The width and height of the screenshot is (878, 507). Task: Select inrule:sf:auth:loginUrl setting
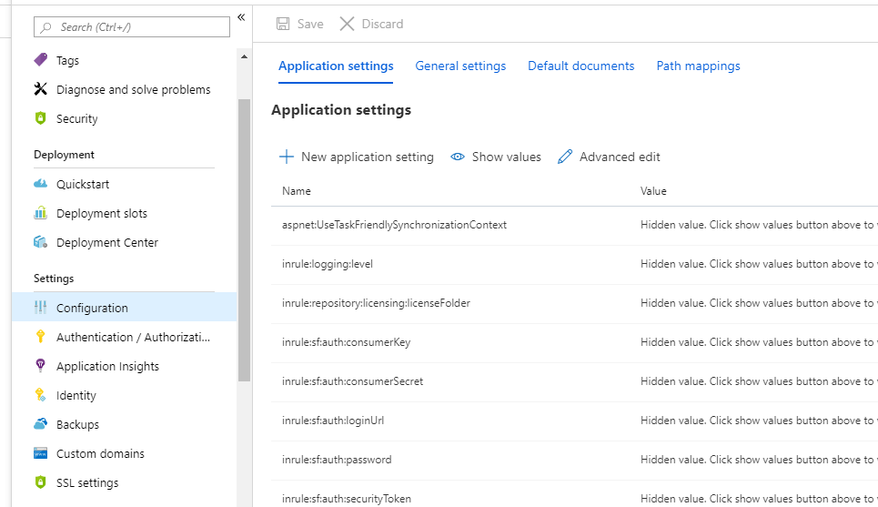pyautogui.click(x=333, y=421)
